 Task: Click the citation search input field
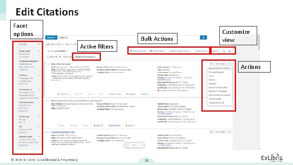[x=129, y=37]
